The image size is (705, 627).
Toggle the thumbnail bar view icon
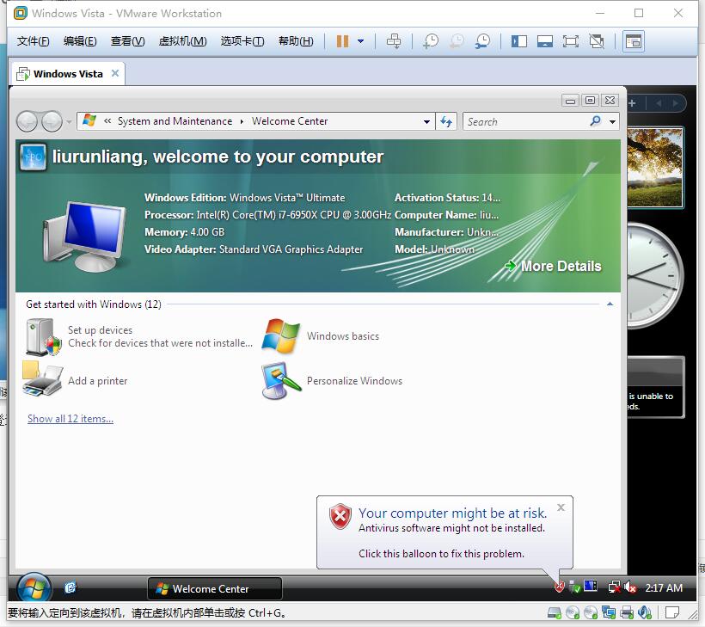point(544,42)
